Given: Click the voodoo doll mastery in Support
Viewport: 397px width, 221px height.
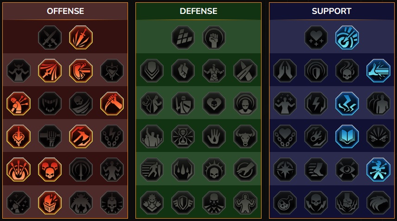Looking at the screenshot, I should coord(378,170).
